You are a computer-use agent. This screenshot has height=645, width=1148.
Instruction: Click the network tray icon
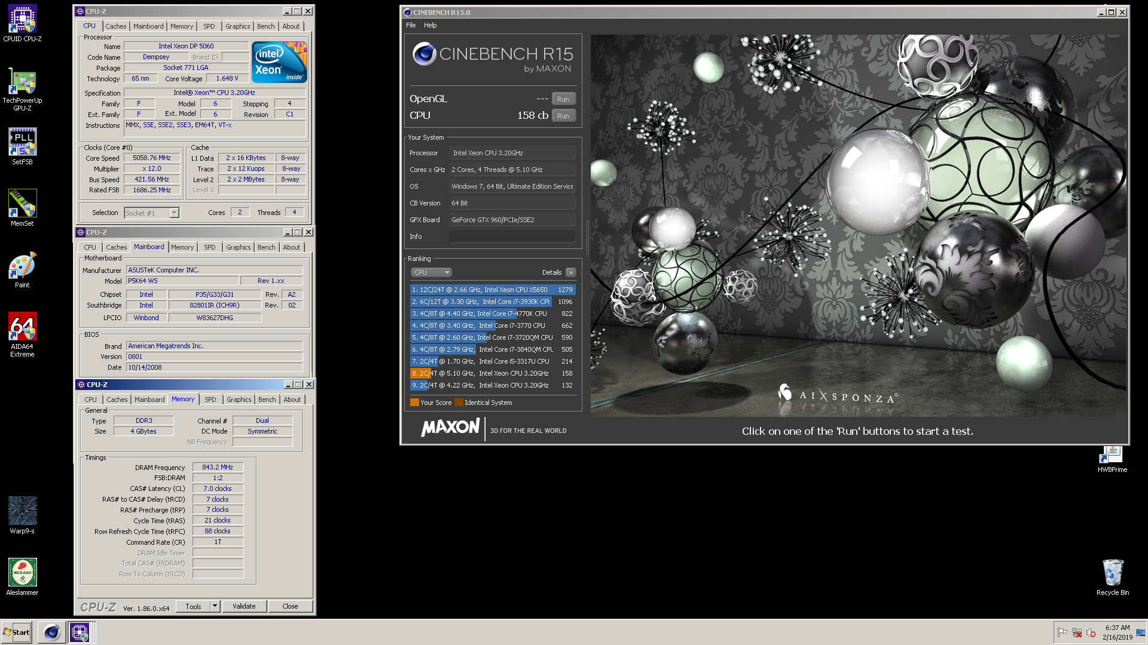pyautogui.click(x=1076, y=632)
